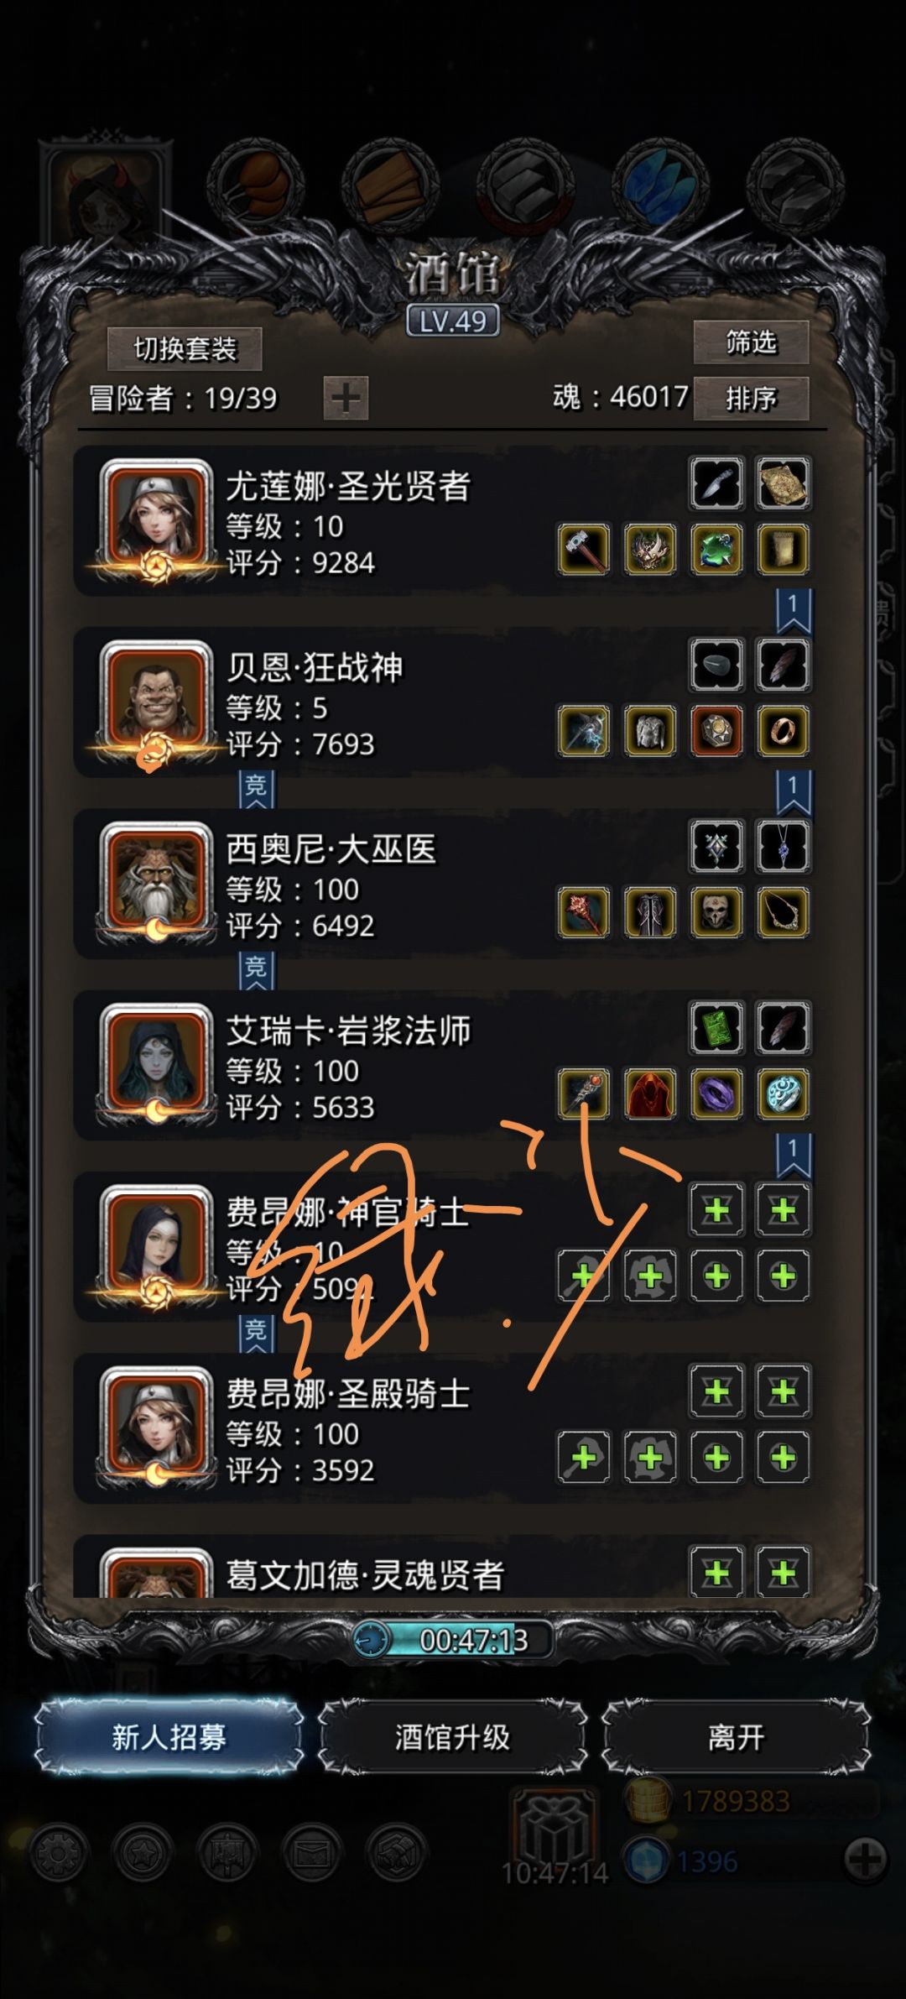Open the 排序 sort options
Viewport: 906px width, 1999px height.
click(x=751, y=398)
